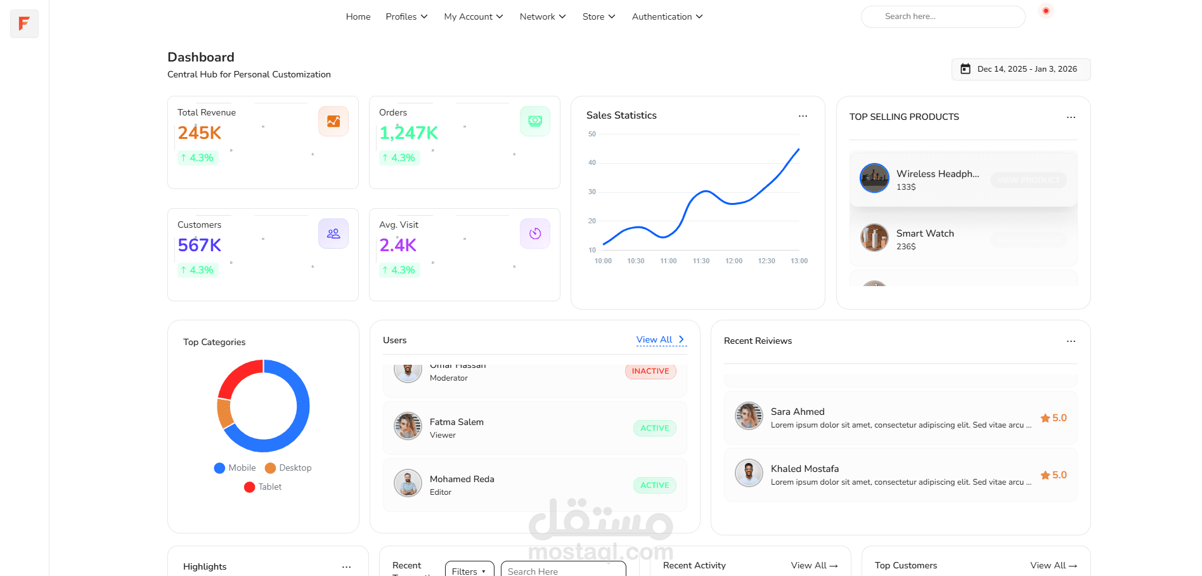Focus the top "Search here..." field
1202x576 pixels.
943,16
